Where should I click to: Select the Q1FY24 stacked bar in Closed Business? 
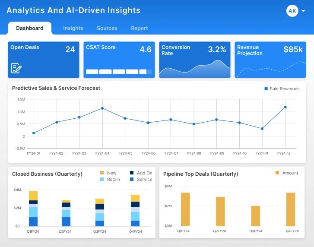(33, 209)
